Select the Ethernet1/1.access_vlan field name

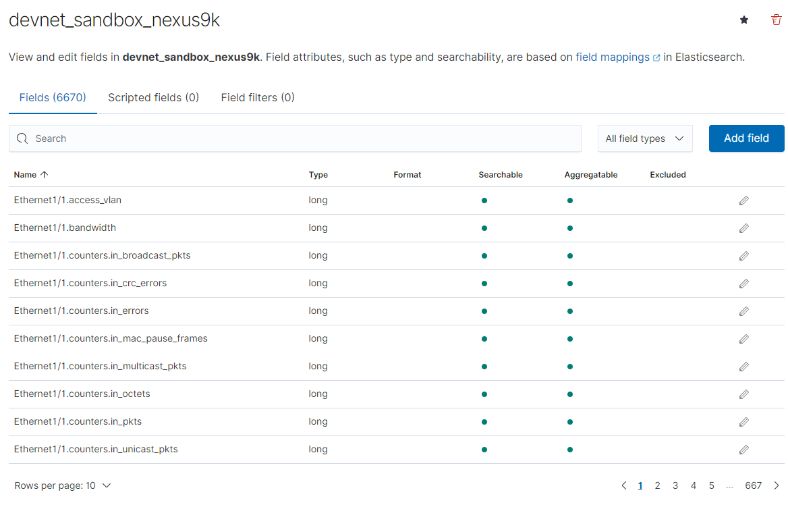click(67, 201)
